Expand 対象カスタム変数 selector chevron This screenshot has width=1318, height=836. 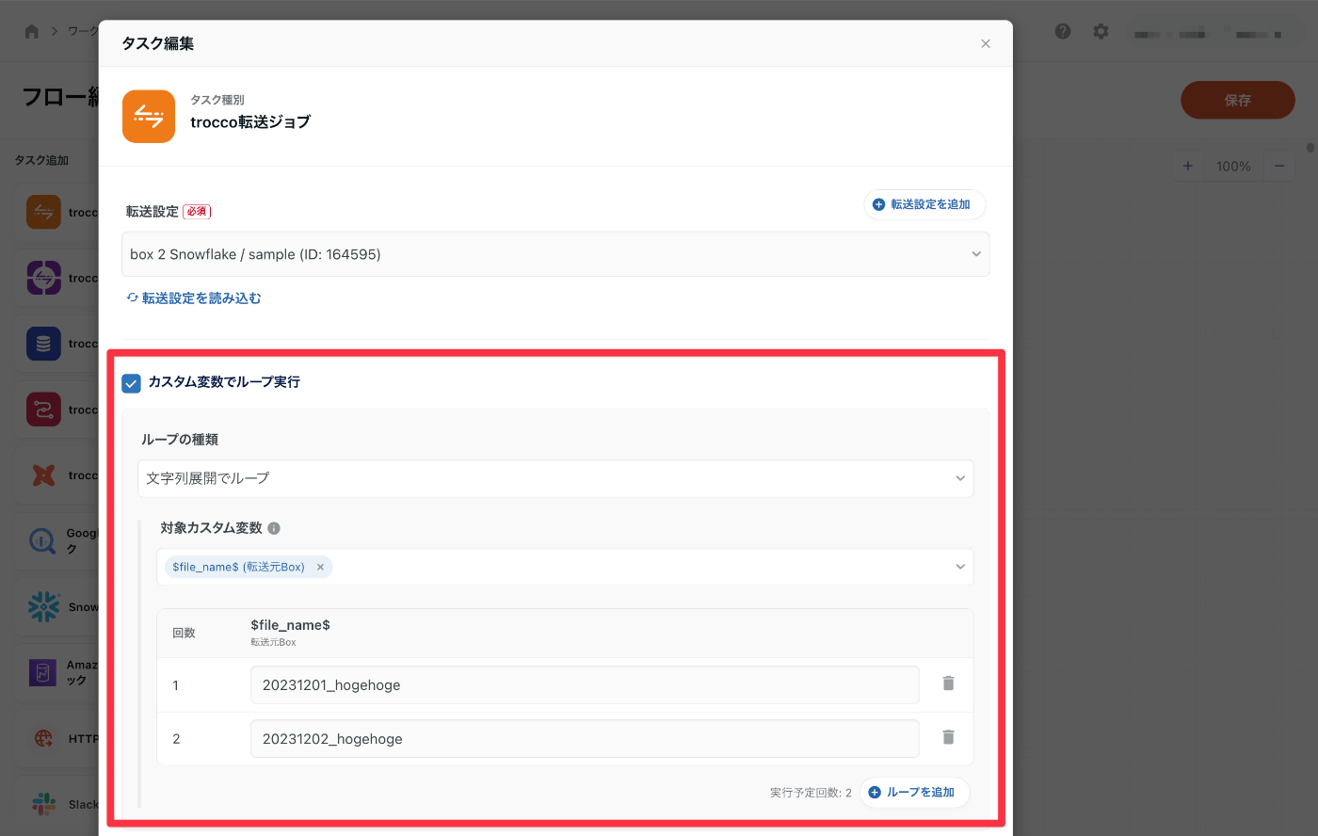tap(960, 567)
